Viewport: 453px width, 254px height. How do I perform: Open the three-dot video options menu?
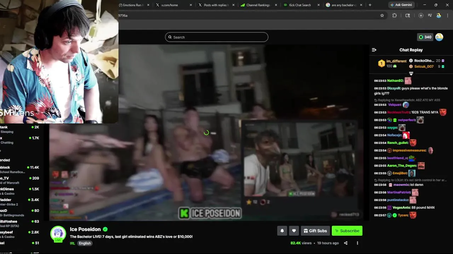357,243
